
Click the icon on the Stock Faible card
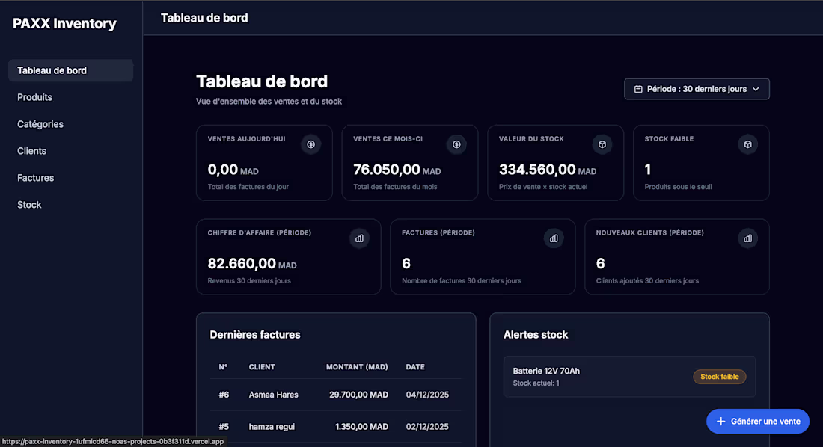click(747, 144)
